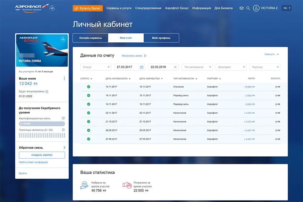
Task: Click the earned miles hand icon in statistics
Action: 84,185
